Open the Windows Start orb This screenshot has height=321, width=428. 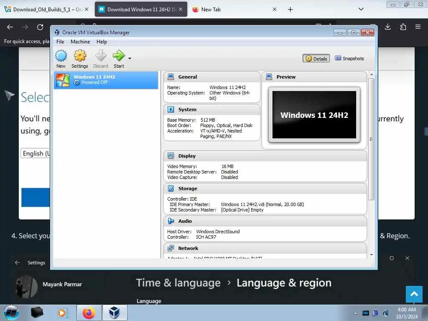click(x=11, y=313)
